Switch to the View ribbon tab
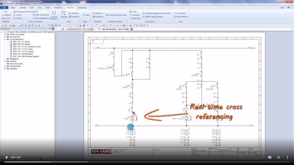 [x=39, y=8]
